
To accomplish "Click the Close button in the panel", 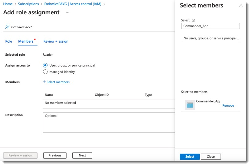I will [x=211, y=157].
